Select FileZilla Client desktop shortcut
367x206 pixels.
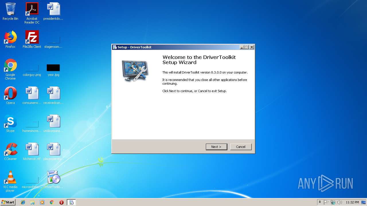32,39
